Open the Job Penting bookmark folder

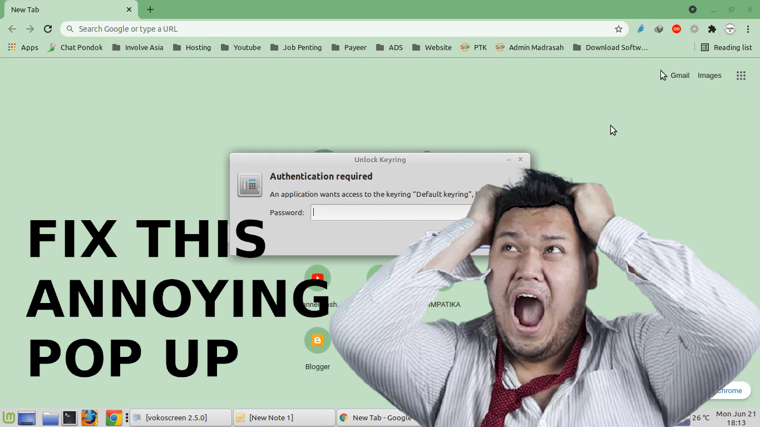[296, 47]
